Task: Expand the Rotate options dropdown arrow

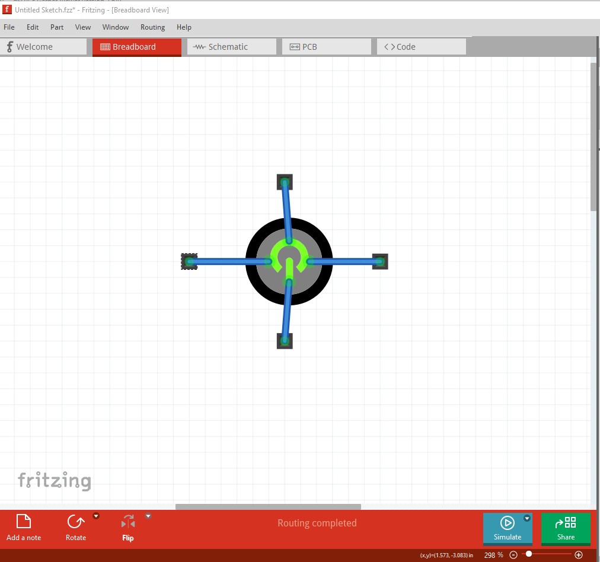Action: (96, 516)
